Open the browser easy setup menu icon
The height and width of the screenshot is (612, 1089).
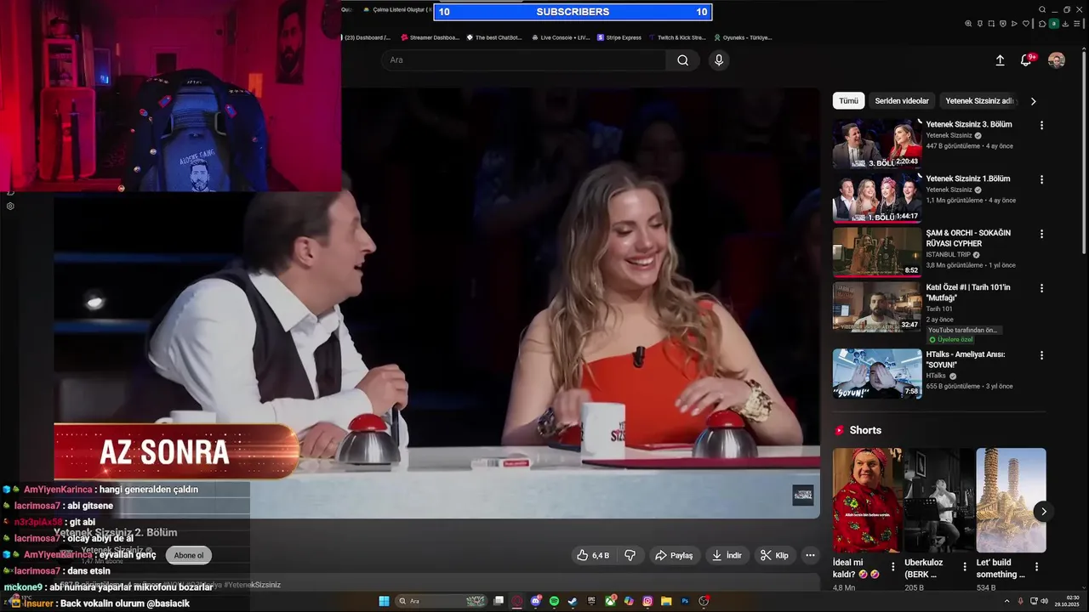click(x=1077, y=23)
